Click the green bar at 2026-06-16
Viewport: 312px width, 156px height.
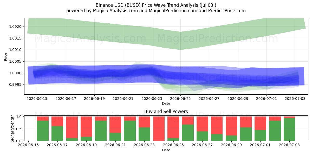(43, 131)
